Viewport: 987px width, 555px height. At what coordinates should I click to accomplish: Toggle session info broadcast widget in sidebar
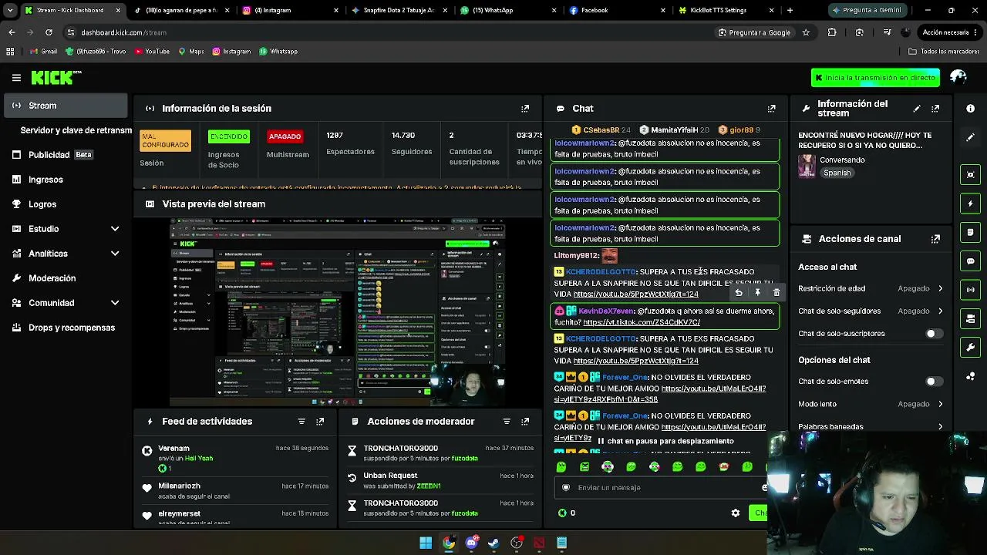coord(971,290)
